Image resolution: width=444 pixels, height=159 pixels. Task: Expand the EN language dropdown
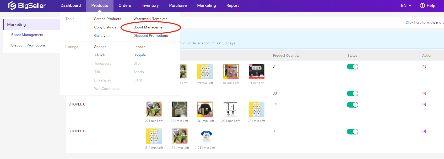tap(406, 5)
